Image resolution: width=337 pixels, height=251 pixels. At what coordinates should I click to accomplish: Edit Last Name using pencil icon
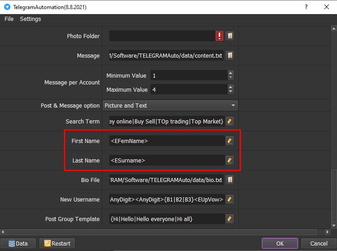tap(230, 160)
